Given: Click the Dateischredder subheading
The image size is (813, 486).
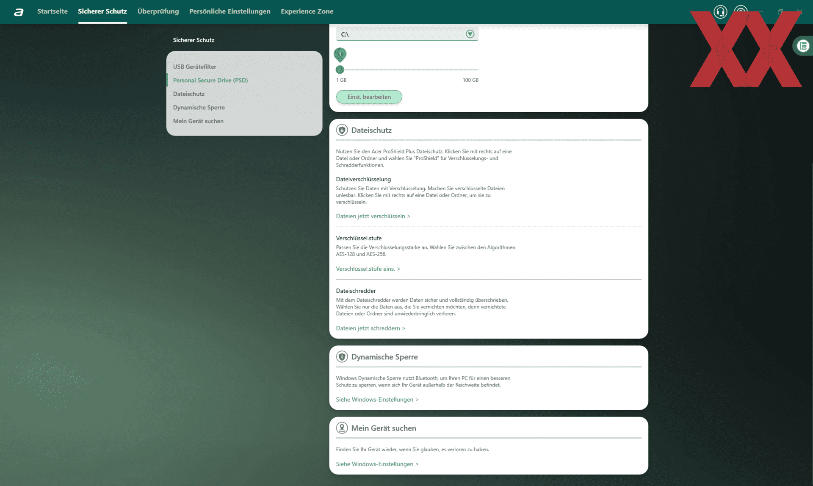Looking at the screenshot, I should (356, 291).
